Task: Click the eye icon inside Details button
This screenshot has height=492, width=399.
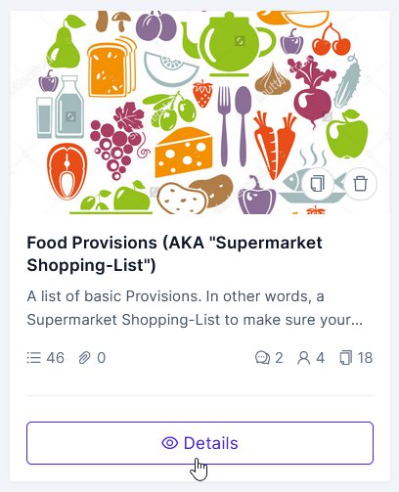Action: coord(170,443)
